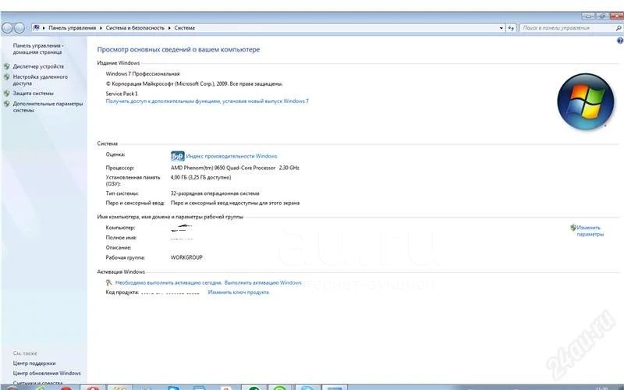Click the shield icon beside 'Защита системы'
Image resolution: width=624 pixels, height=390 pixels.
pos(7,93)
